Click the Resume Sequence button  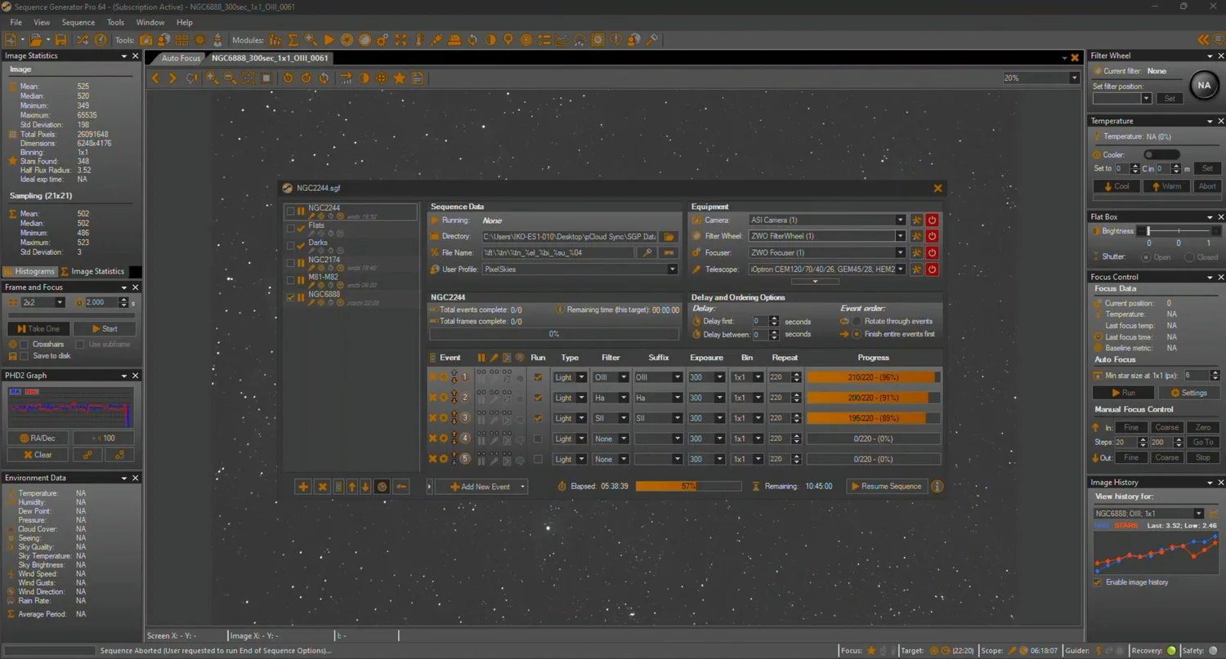886,486
